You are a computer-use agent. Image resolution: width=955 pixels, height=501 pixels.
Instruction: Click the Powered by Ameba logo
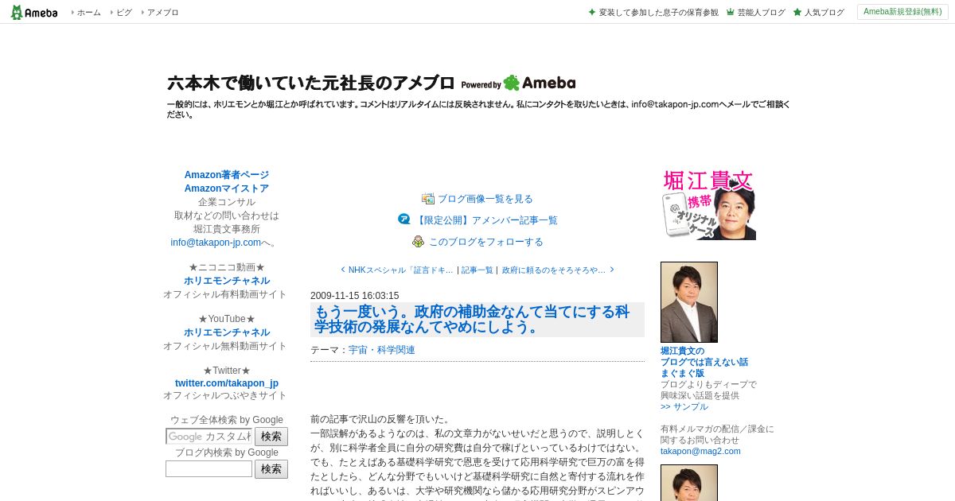(x=518, y=83)
